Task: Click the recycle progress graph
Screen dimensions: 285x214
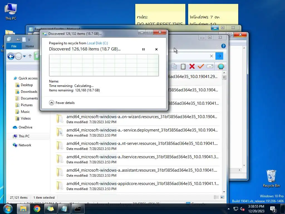Action: click(104, 65)
